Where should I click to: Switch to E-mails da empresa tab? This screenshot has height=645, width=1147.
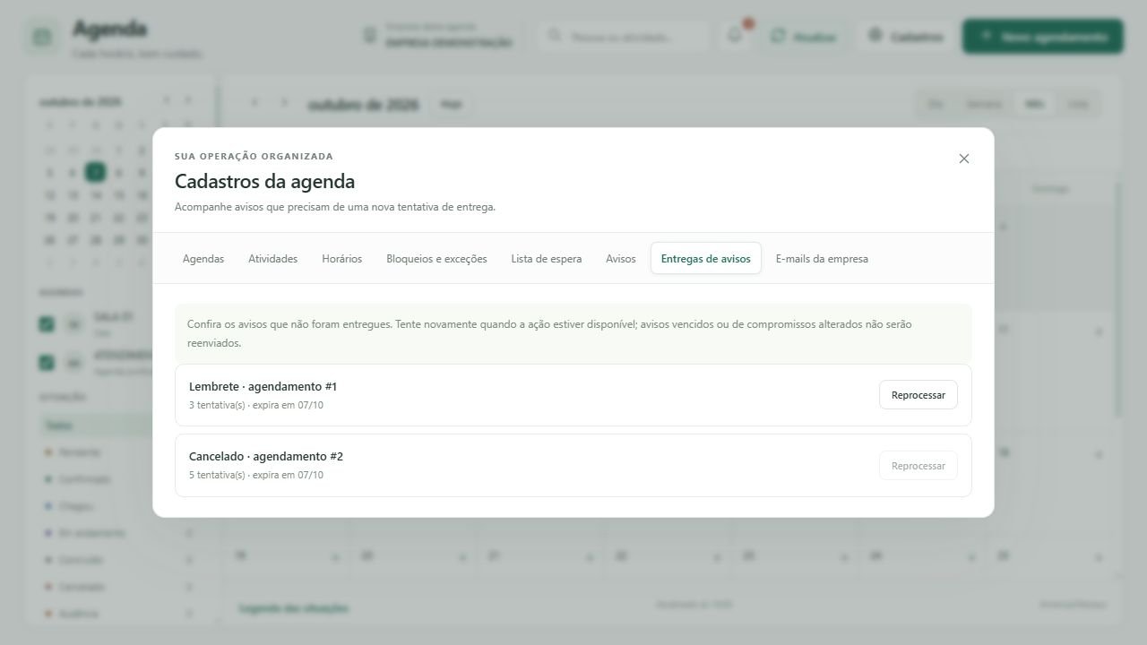point(822,259)
